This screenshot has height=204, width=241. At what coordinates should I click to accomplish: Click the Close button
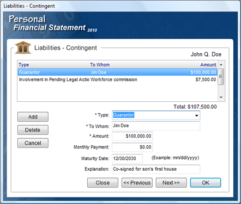103,183
